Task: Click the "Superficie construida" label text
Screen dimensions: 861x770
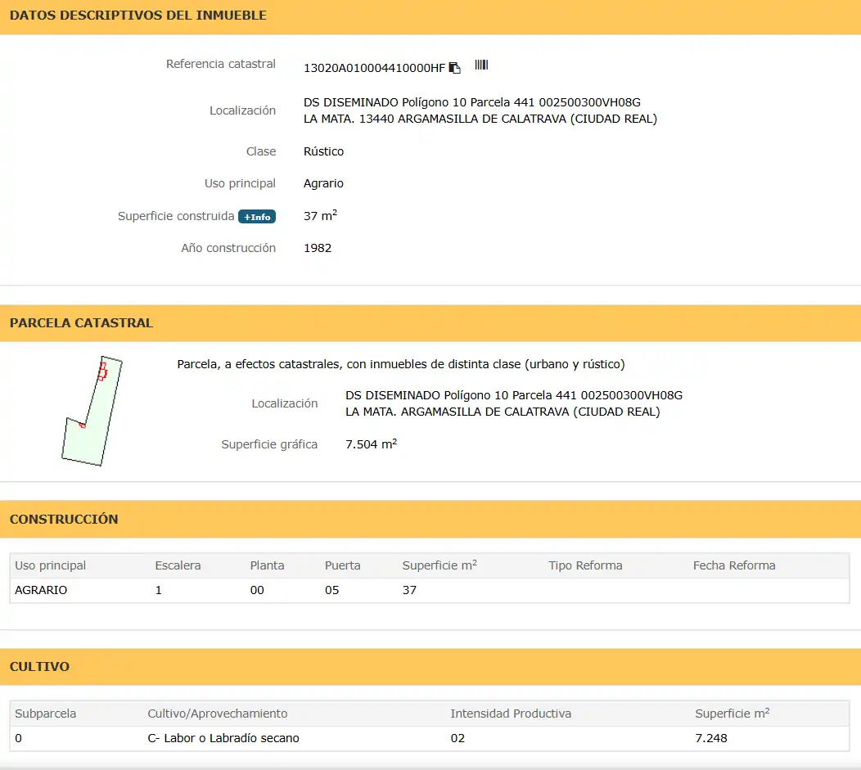Action: pyautogui.click(x=176, y=216)
